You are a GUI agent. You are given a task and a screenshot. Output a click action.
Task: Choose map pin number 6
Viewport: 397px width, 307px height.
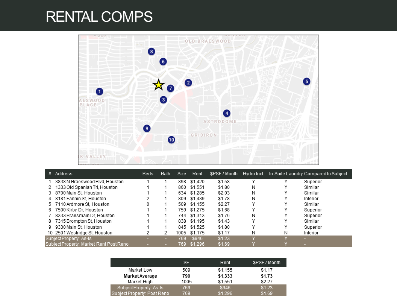163,61
